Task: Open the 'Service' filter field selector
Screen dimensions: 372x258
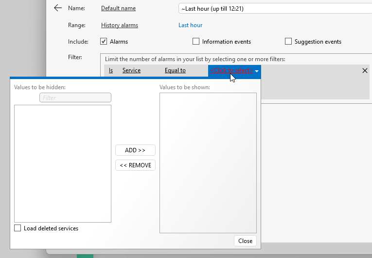Action: [x=131, y=71]
